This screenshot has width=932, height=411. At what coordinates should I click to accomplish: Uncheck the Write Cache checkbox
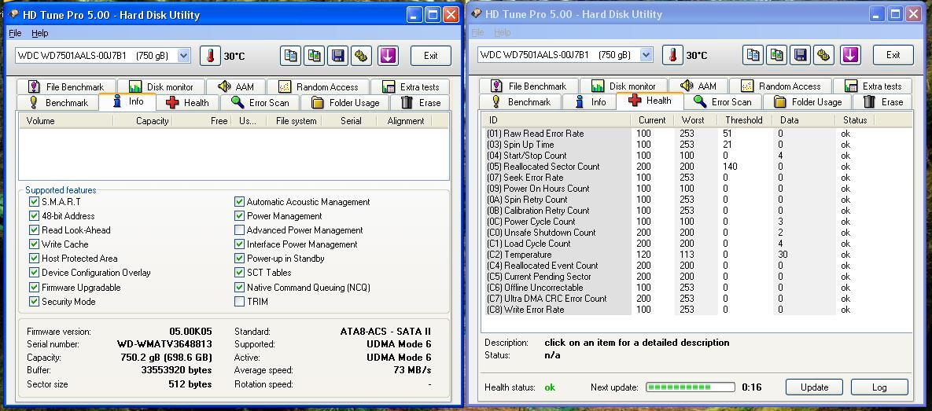tap(34, 244)
